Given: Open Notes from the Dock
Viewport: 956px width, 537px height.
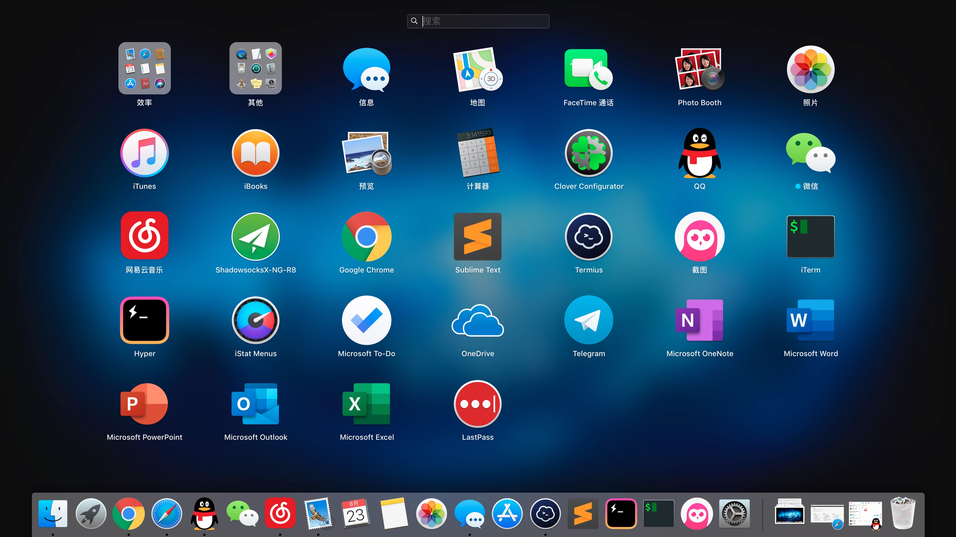Looking at the screenshot, I should coord(393,513).
